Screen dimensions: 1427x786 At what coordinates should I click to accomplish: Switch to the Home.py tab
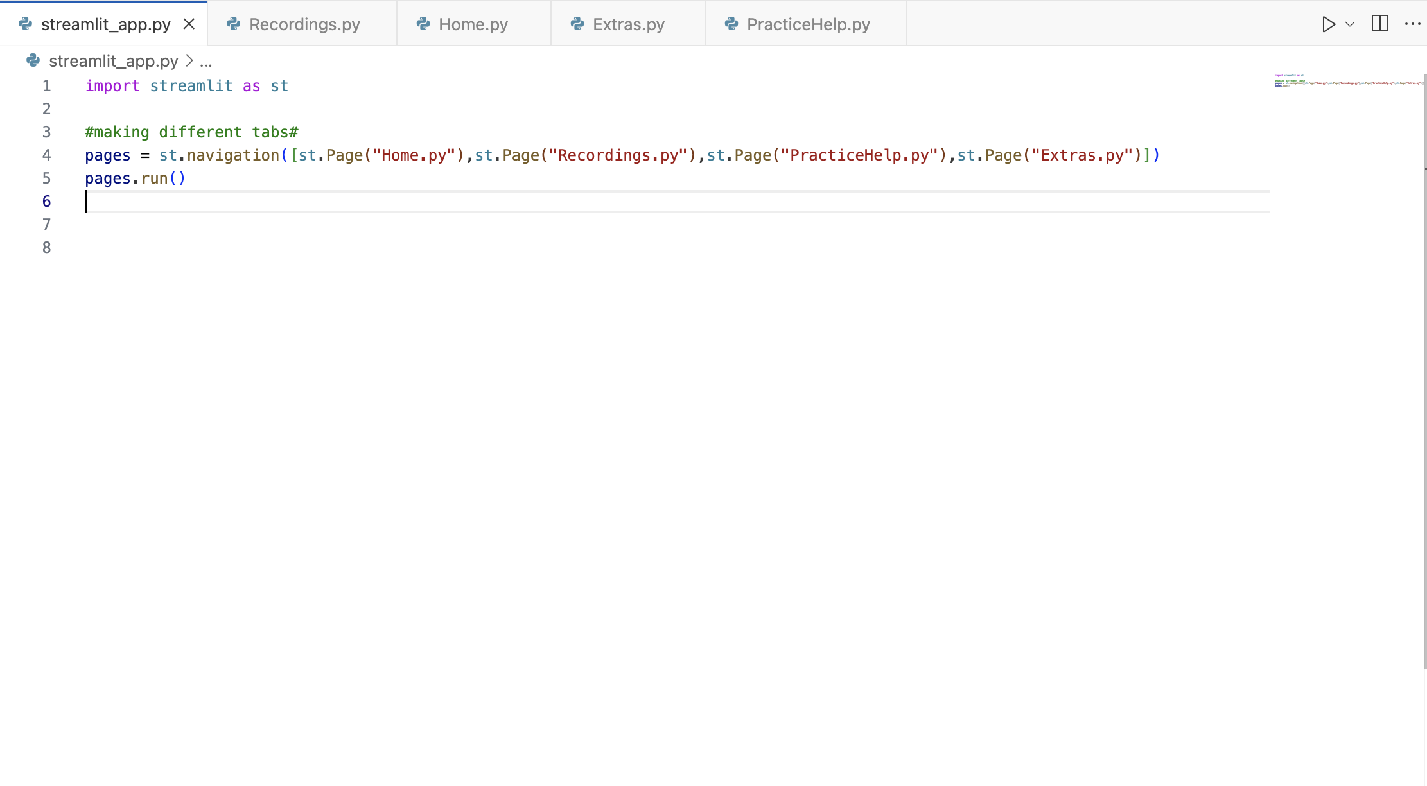pos(473,24)
